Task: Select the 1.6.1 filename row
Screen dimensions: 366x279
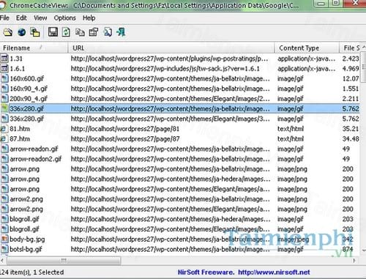Action: pyautogui.click(x=17, y=69)
